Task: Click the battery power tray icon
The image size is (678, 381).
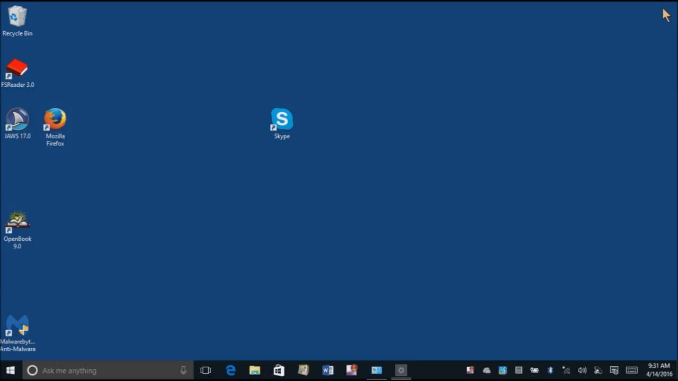Action: pyautogui.click(x=534, y=370)
